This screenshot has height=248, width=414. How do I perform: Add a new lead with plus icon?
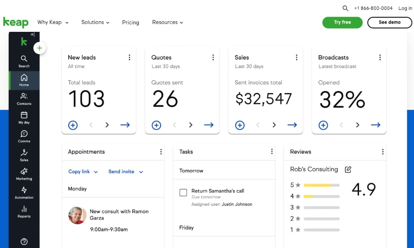(x=73, y=125)
